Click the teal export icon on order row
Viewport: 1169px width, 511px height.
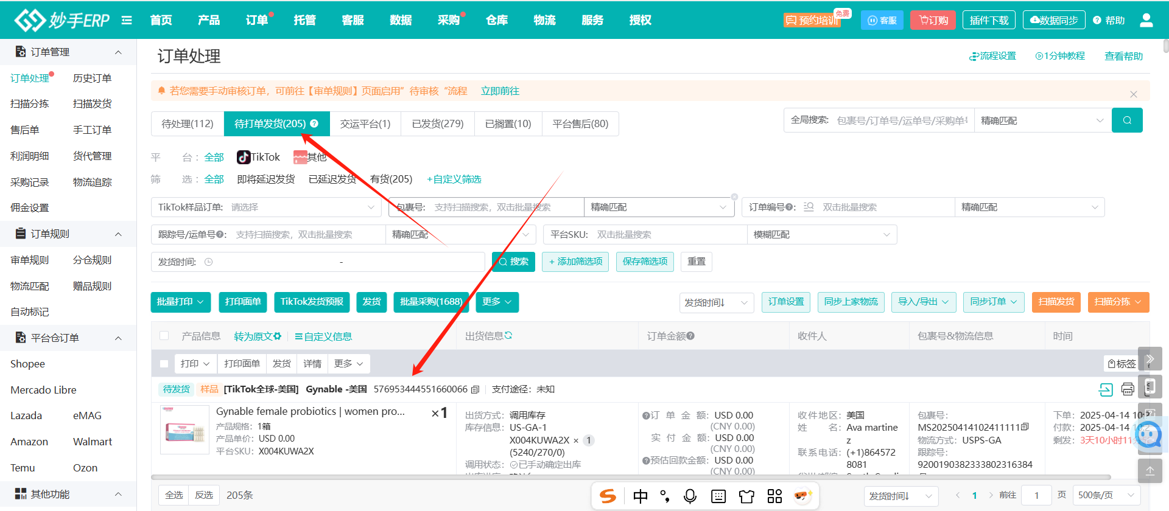[x=1106, y=389]
